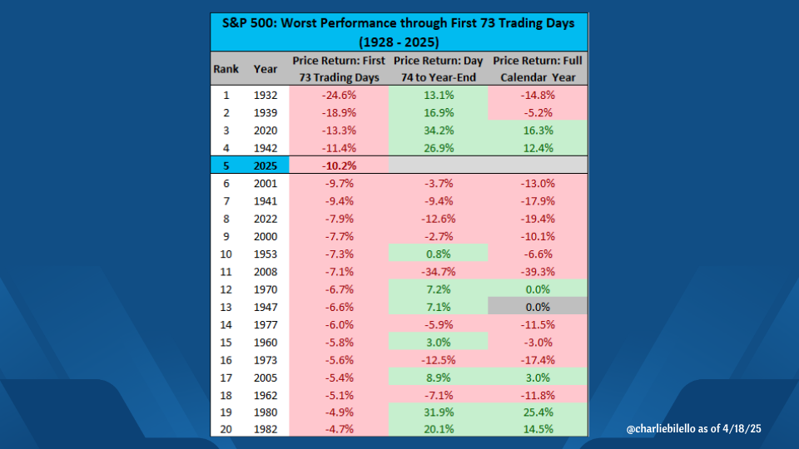Select the 16.3% full-year return for 2020
Image resolution: width=799 pixels, height=449 pixels.
point(537,130)
